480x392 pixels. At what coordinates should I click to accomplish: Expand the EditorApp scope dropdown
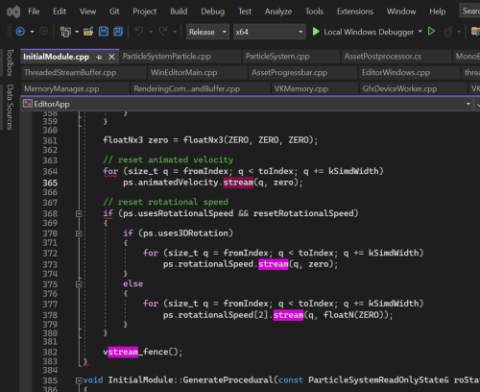468,104
